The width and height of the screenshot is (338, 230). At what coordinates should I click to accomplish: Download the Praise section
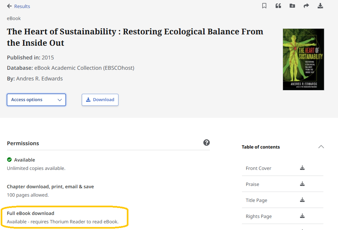tap(302, 184)
